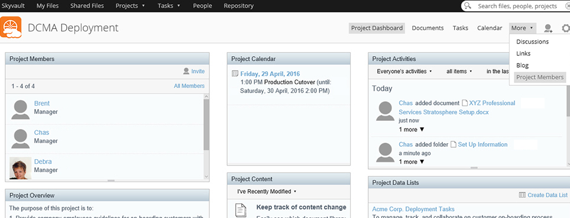The height and width of the screenshot is (218, 570).
Task: Open the project settings gear icon
Action: (x=566, y=28)
